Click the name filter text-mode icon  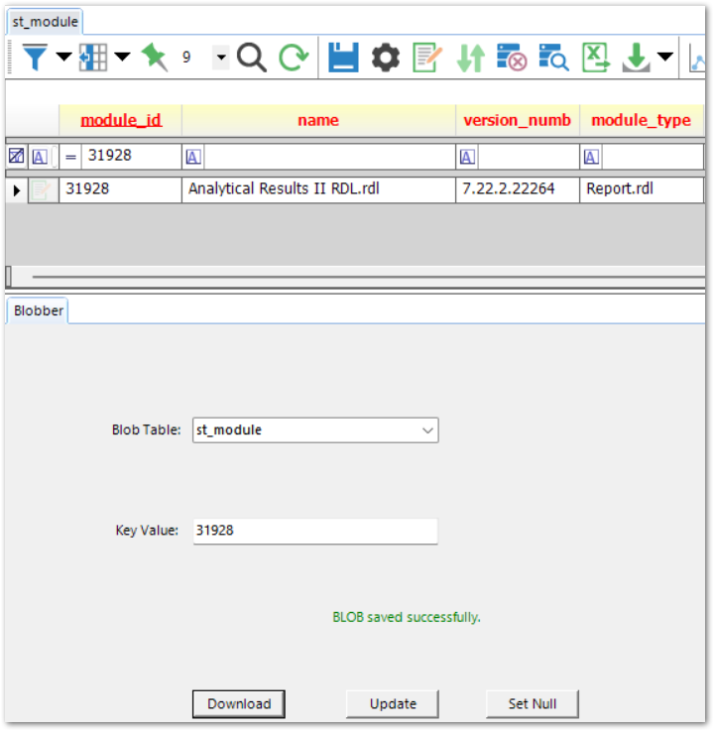tap(193, 157)
